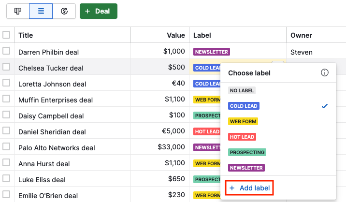The image size is (346, 202).
Task: Click the green Deal button
Action: pyautogui.click(x=98, y=11)
